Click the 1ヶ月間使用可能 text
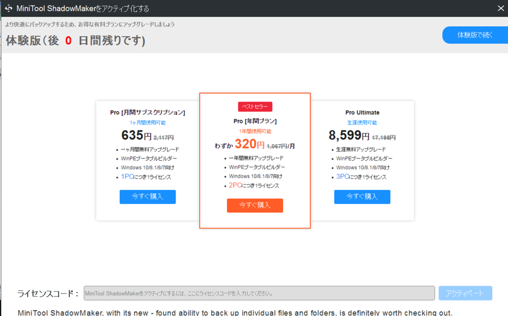Viewport: 508px width, 316px height. click(x=147, y=123)
